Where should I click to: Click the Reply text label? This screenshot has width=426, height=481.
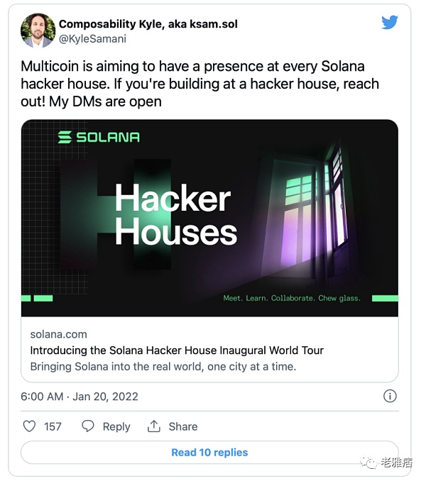pos(116,426)
